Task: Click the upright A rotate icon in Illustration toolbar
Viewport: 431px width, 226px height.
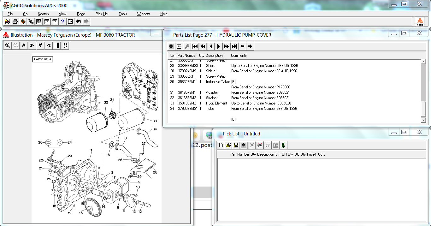Action: [x=24, y=45]
